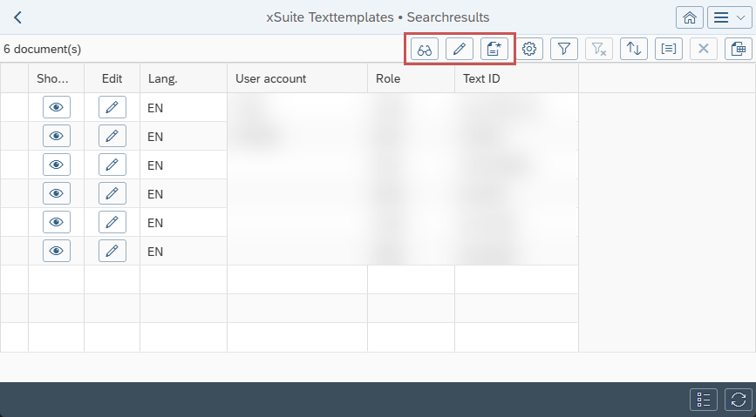Show the second row's document (eye)
The image size is (756, 417).
[x=57, y=137]
